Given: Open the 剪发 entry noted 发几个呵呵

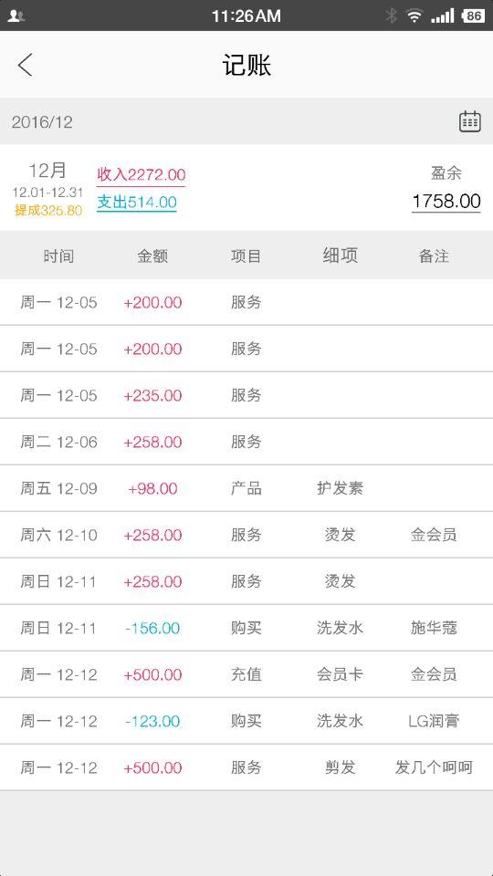Looking at the screenshot, I should coord(246,767).
